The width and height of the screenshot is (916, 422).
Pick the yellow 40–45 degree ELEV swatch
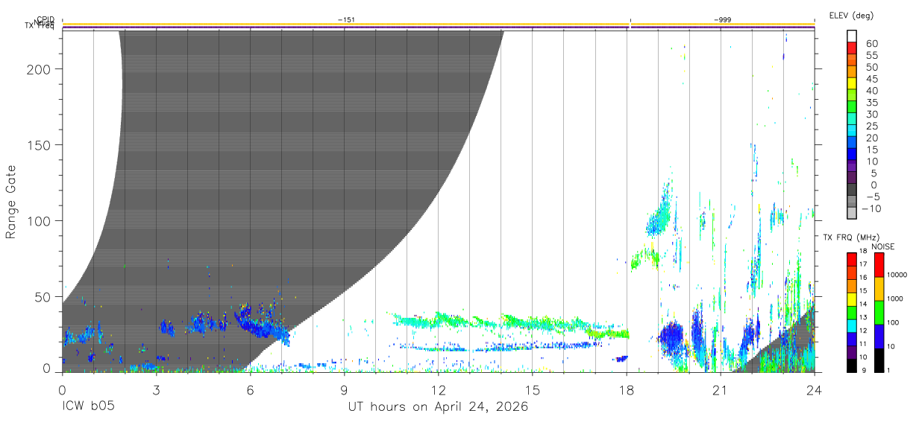pyautogui.click(x=852, y=83)
